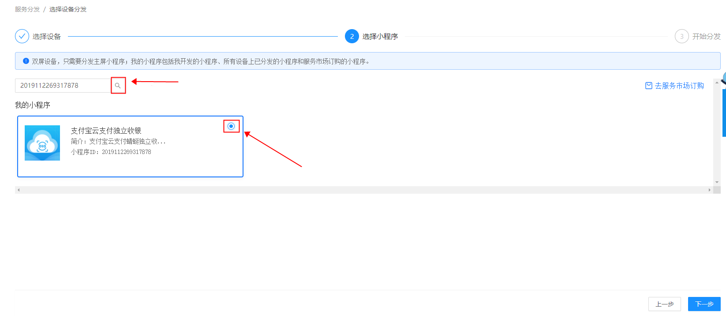Click the completed step checkmark icon
Image resolution: width=726 pixels, height=319 pixels.
(x=22, y=36)
